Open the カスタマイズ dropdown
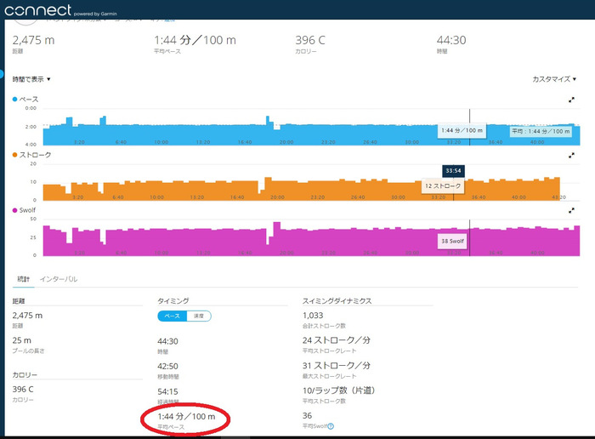The height and width of the screenshot is (439, 595). [554, 79]
